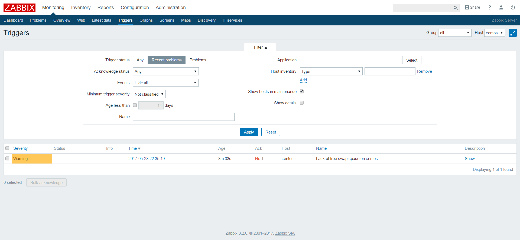Open the Reports menu

coord(106,8)
